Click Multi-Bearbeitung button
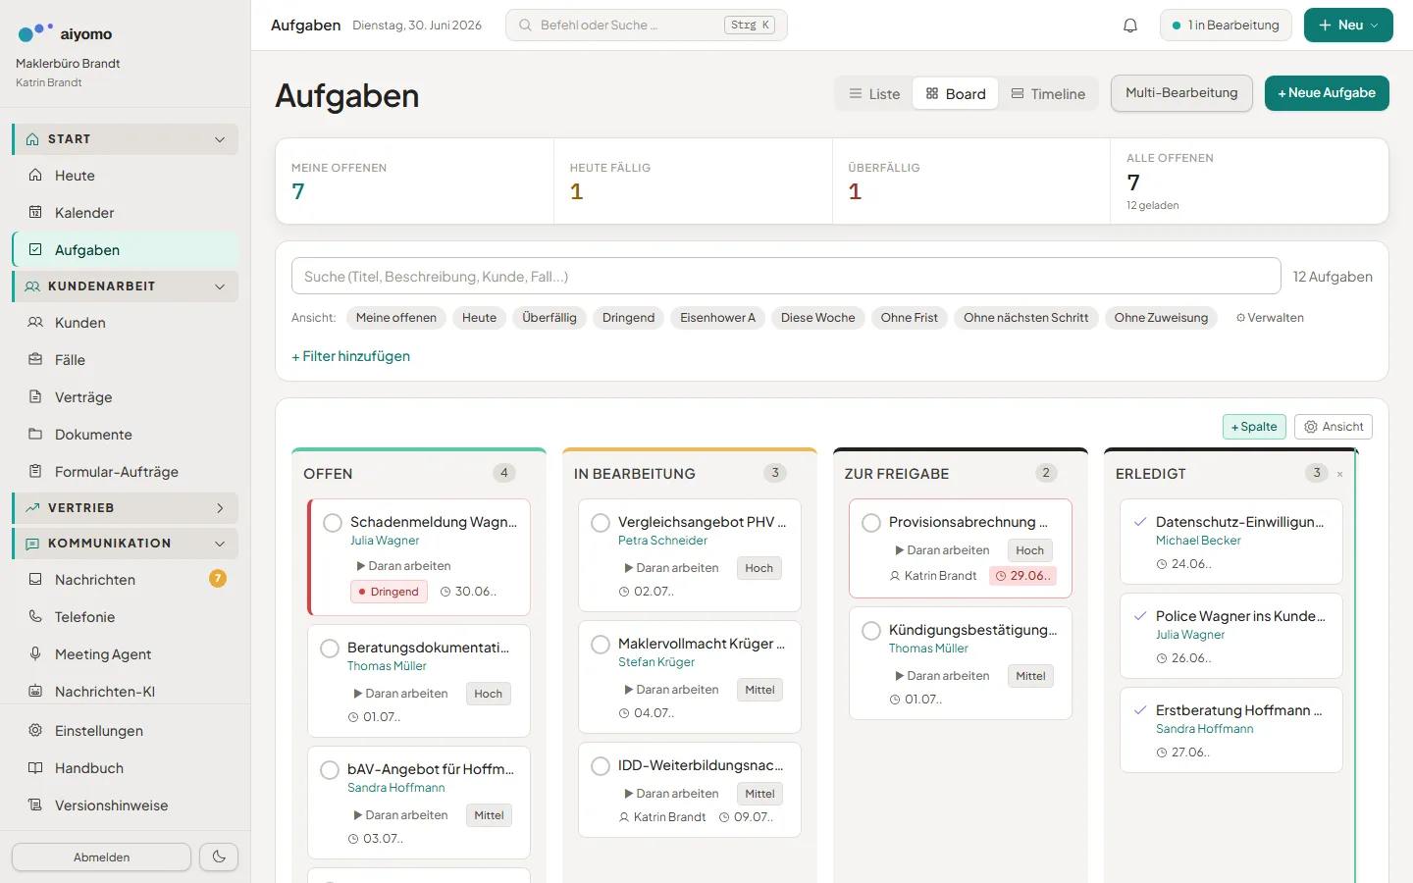Viewport: 1413px width, 883px height. 1181,93
